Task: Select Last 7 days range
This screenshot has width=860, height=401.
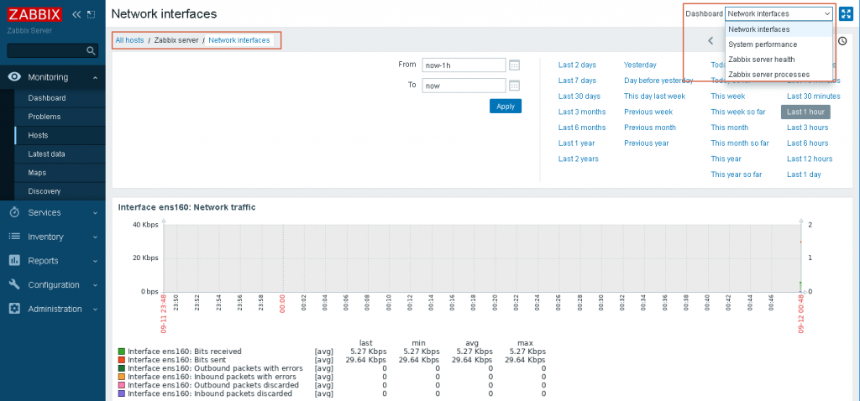Action: pyautogui.click(x=577, y=81)
